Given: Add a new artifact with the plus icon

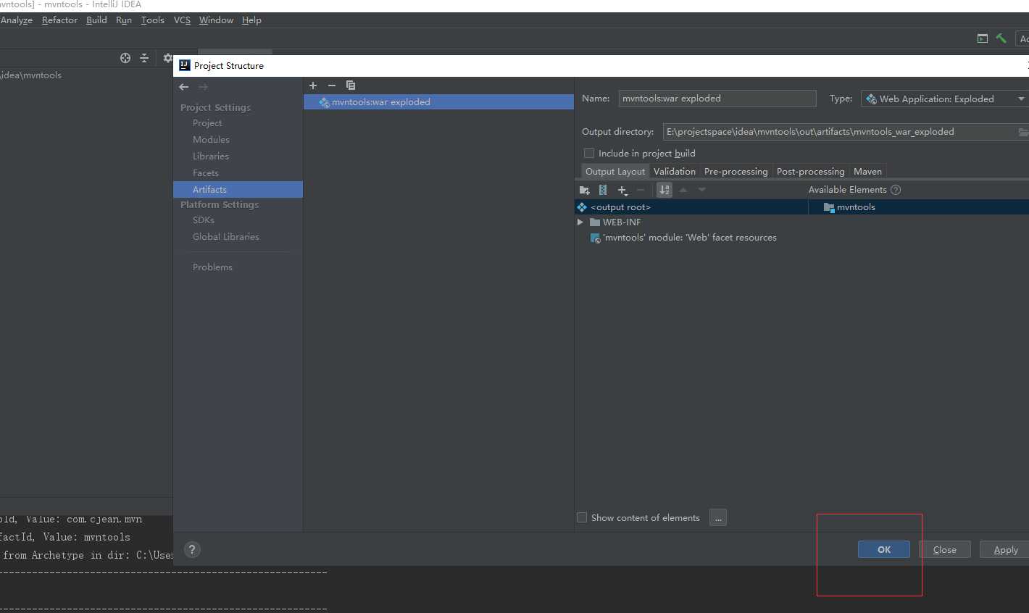Looking at the screenshot, I should 313,86.
